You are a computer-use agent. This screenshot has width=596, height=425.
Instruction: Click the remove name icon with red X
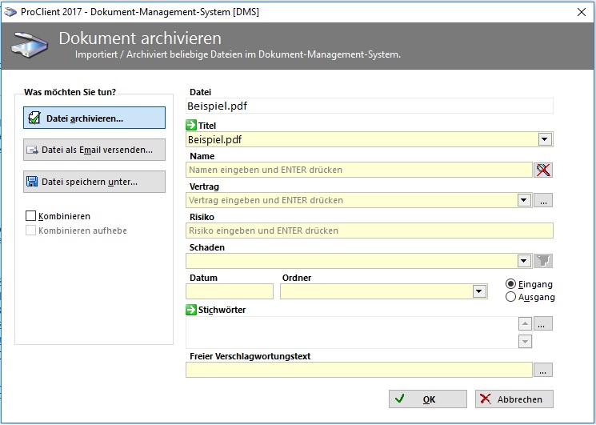(x=544, y=170)
